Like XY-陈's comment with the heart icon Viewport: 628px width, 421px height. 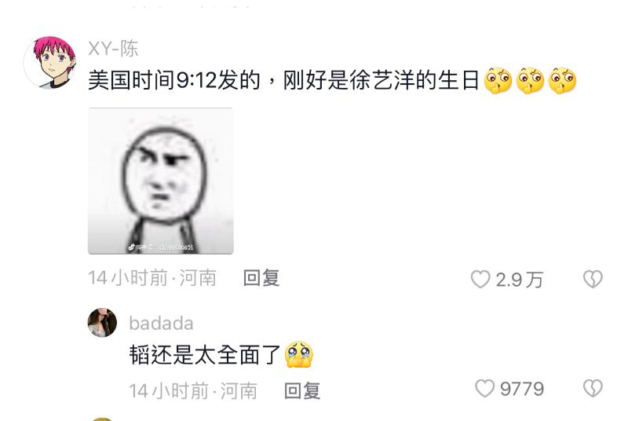480,279
